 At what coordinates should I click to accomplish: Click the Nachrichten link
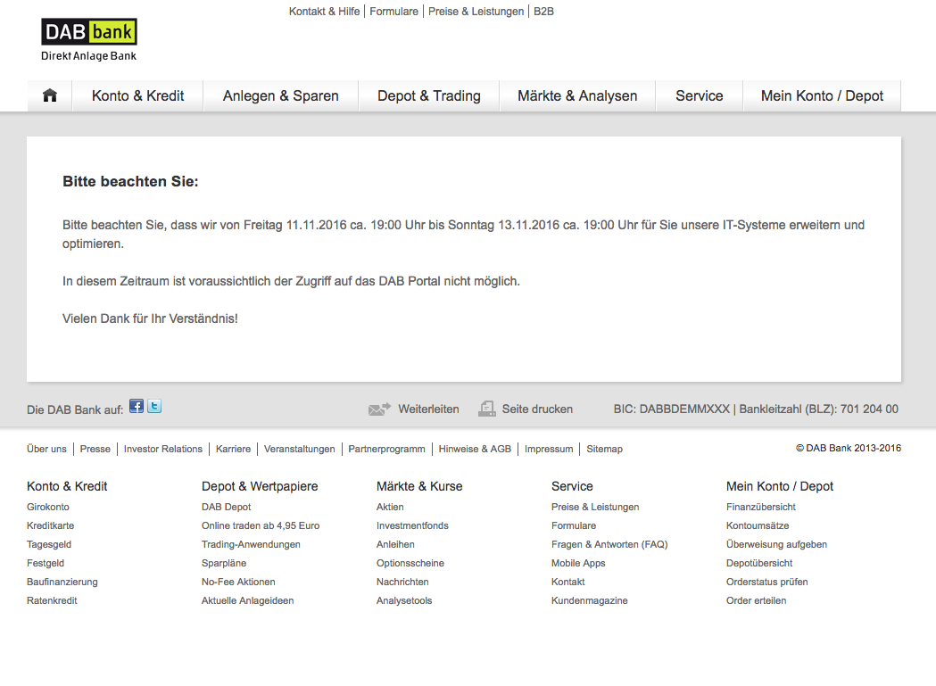tap(402, 582)
